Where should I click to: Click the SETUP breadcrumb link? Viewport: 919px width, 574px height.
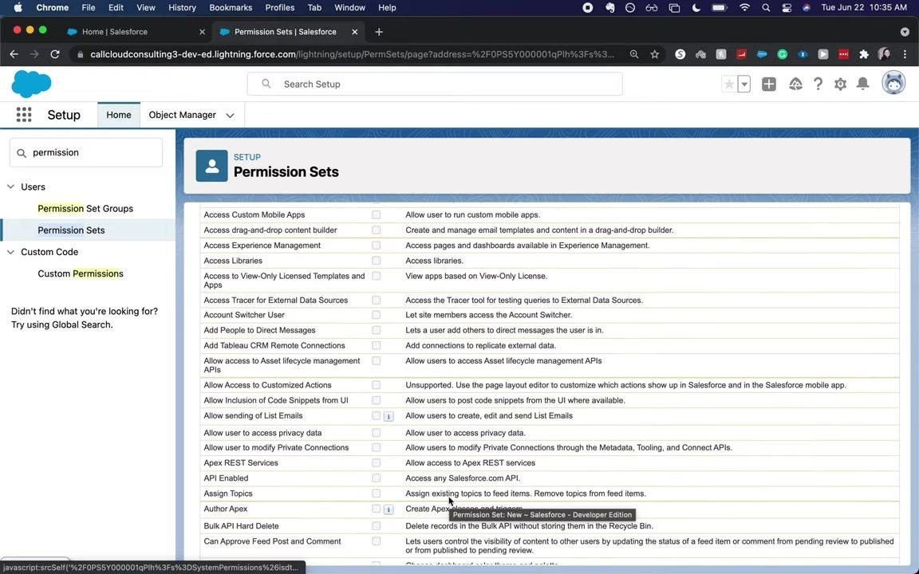(x=247, y=157)
